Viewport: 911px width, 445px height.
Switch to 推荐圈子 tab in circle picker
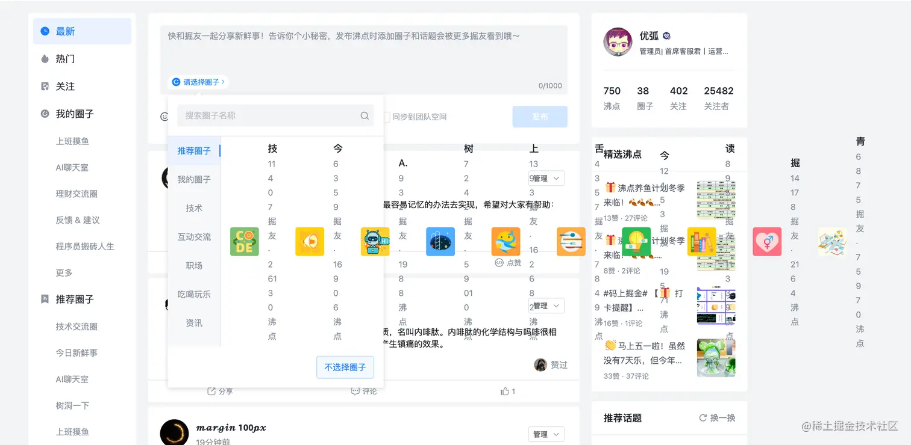[194, 151]
